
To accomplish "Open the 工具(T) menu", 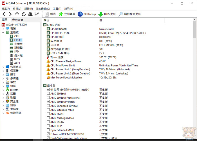I will [57, 9].
